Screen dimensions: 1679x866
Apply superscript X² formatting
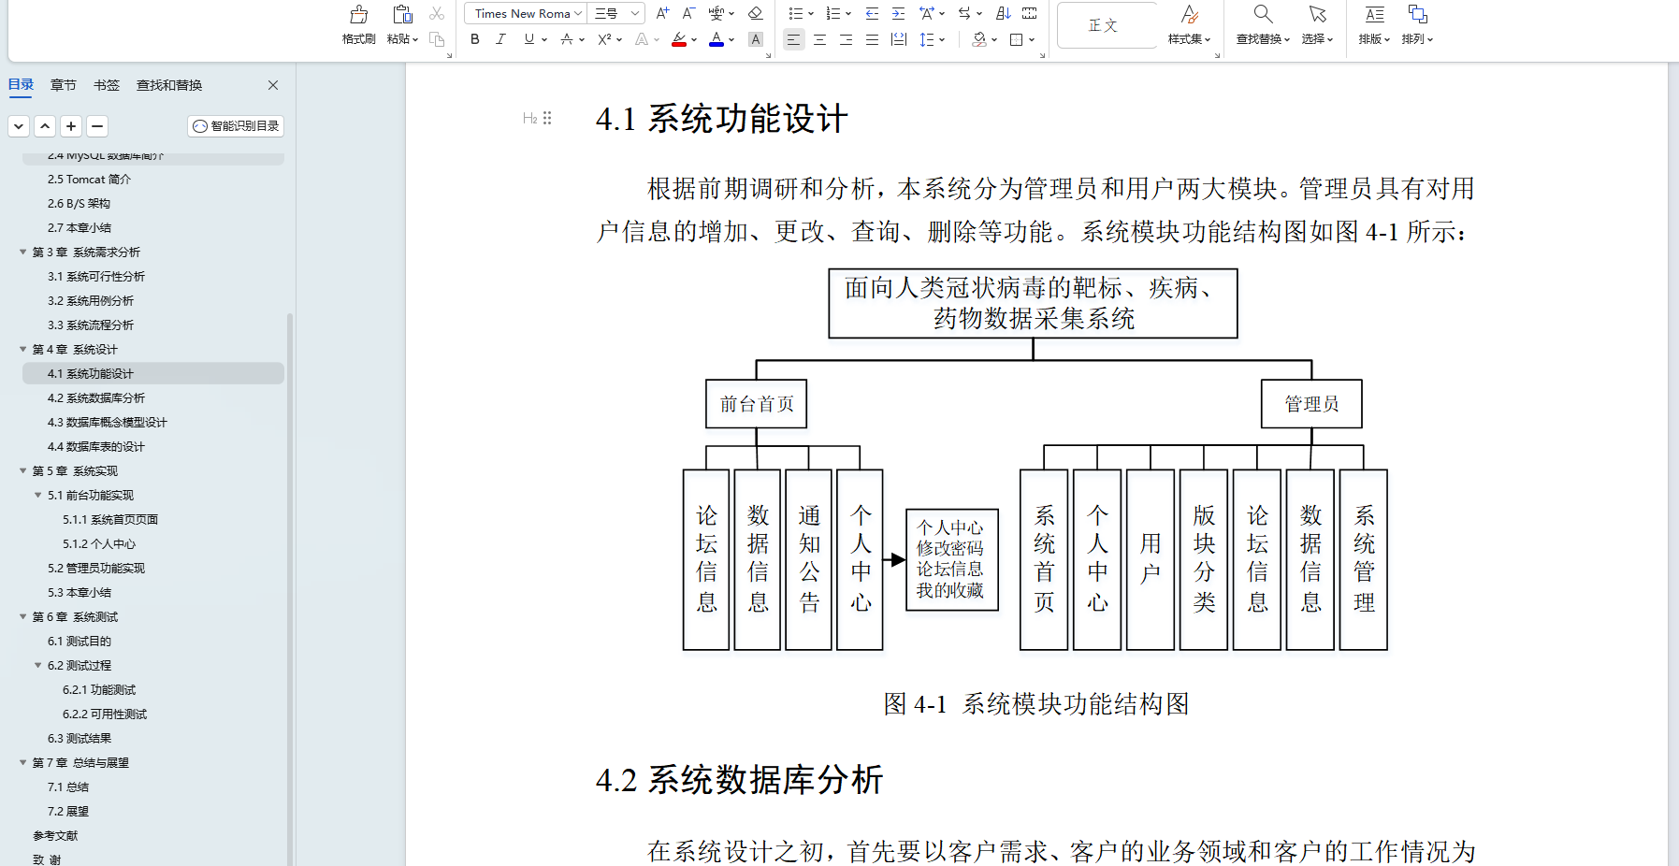(605, 39)
